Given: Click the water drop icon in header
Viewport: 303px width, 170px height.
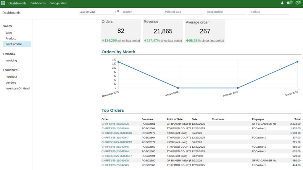Looking at the screenshot, I should point(282,3).
